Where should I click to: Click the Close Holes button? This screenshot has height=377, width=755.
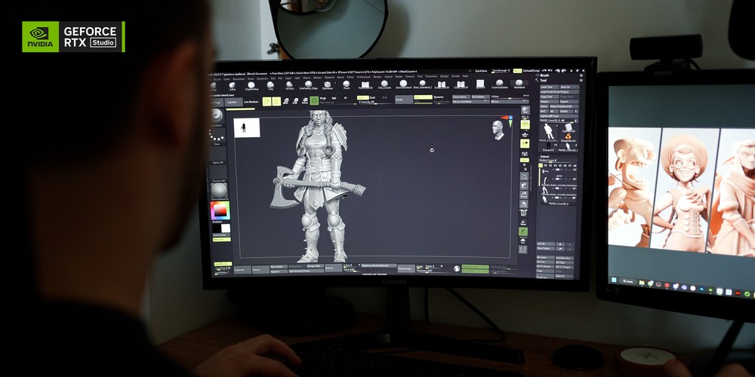coord(461,97)
